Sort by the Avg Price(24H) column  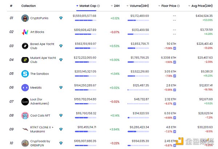[x=200, y=6]
